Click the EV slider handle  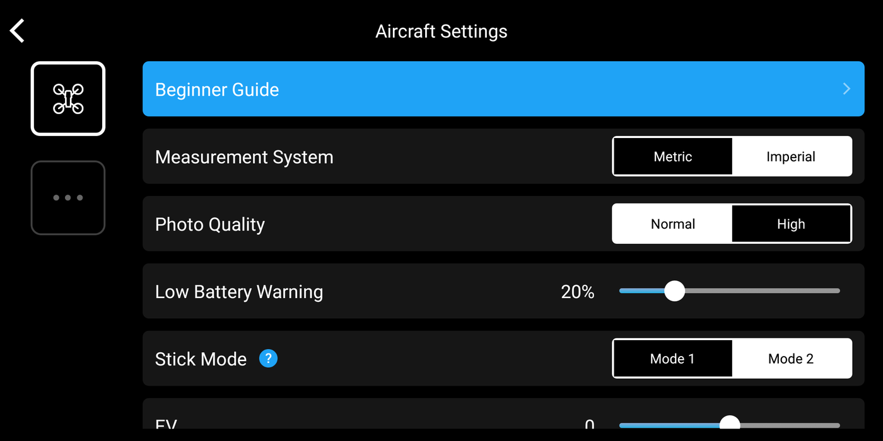(730, 424)
